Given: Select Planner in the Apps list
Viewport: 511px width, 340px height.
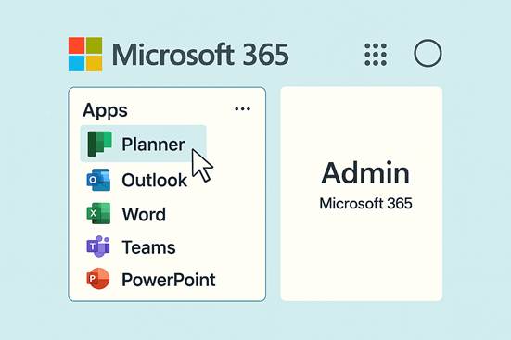Looking at the screenshot, I should (144, 144).
